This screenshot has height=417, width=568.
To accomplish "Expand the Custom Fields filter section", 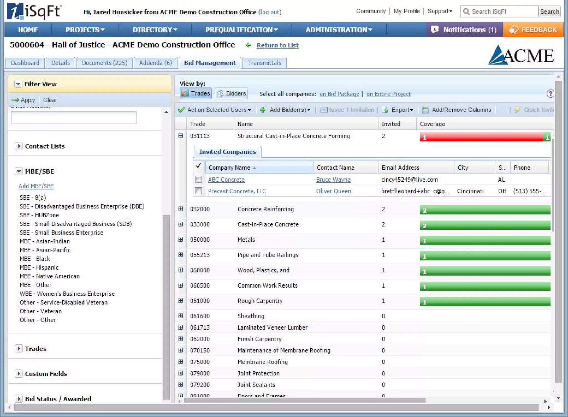I will tap(19, 373).
